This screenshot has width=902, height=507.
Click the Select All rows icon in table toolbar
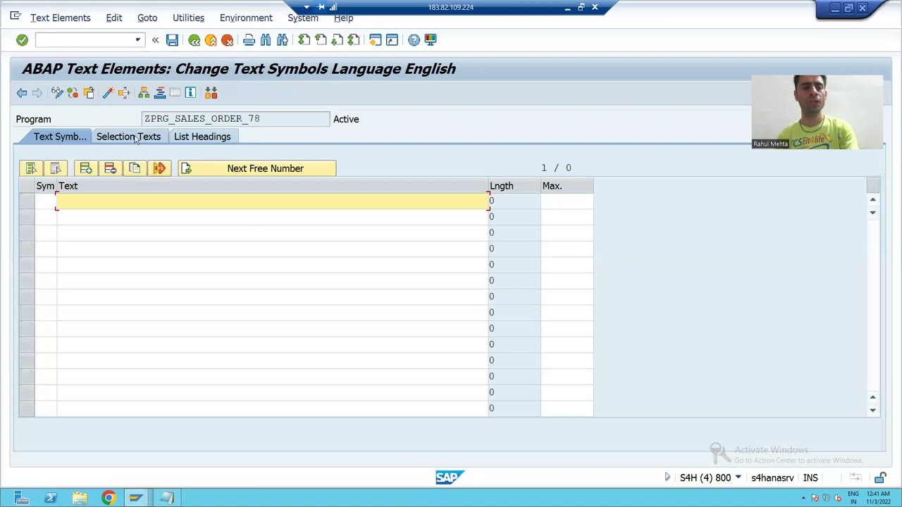click(x=31, y=168)
